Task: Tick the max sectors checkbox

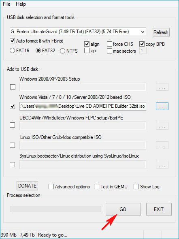Action: (x=109, y=51)
